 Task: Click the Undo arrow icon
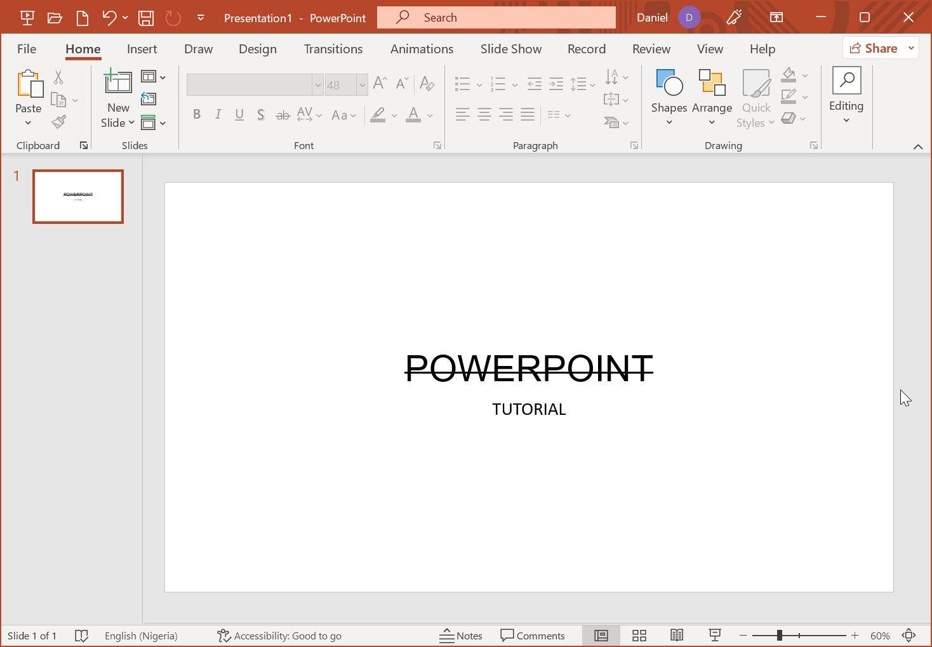[x=109, y=18]
